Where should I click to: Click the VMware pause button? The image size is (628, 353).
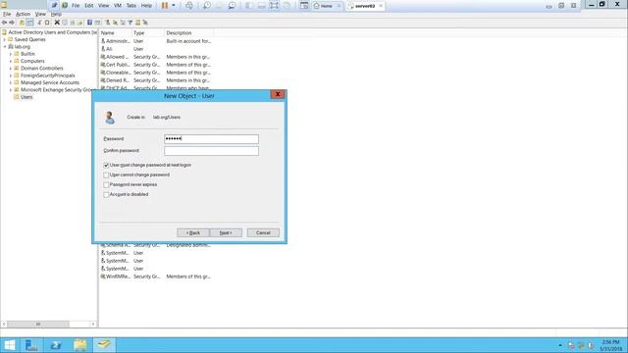[x=165, y=6]
